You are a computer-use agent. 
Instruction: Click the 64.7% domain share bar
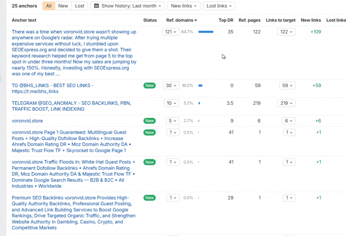206,32
